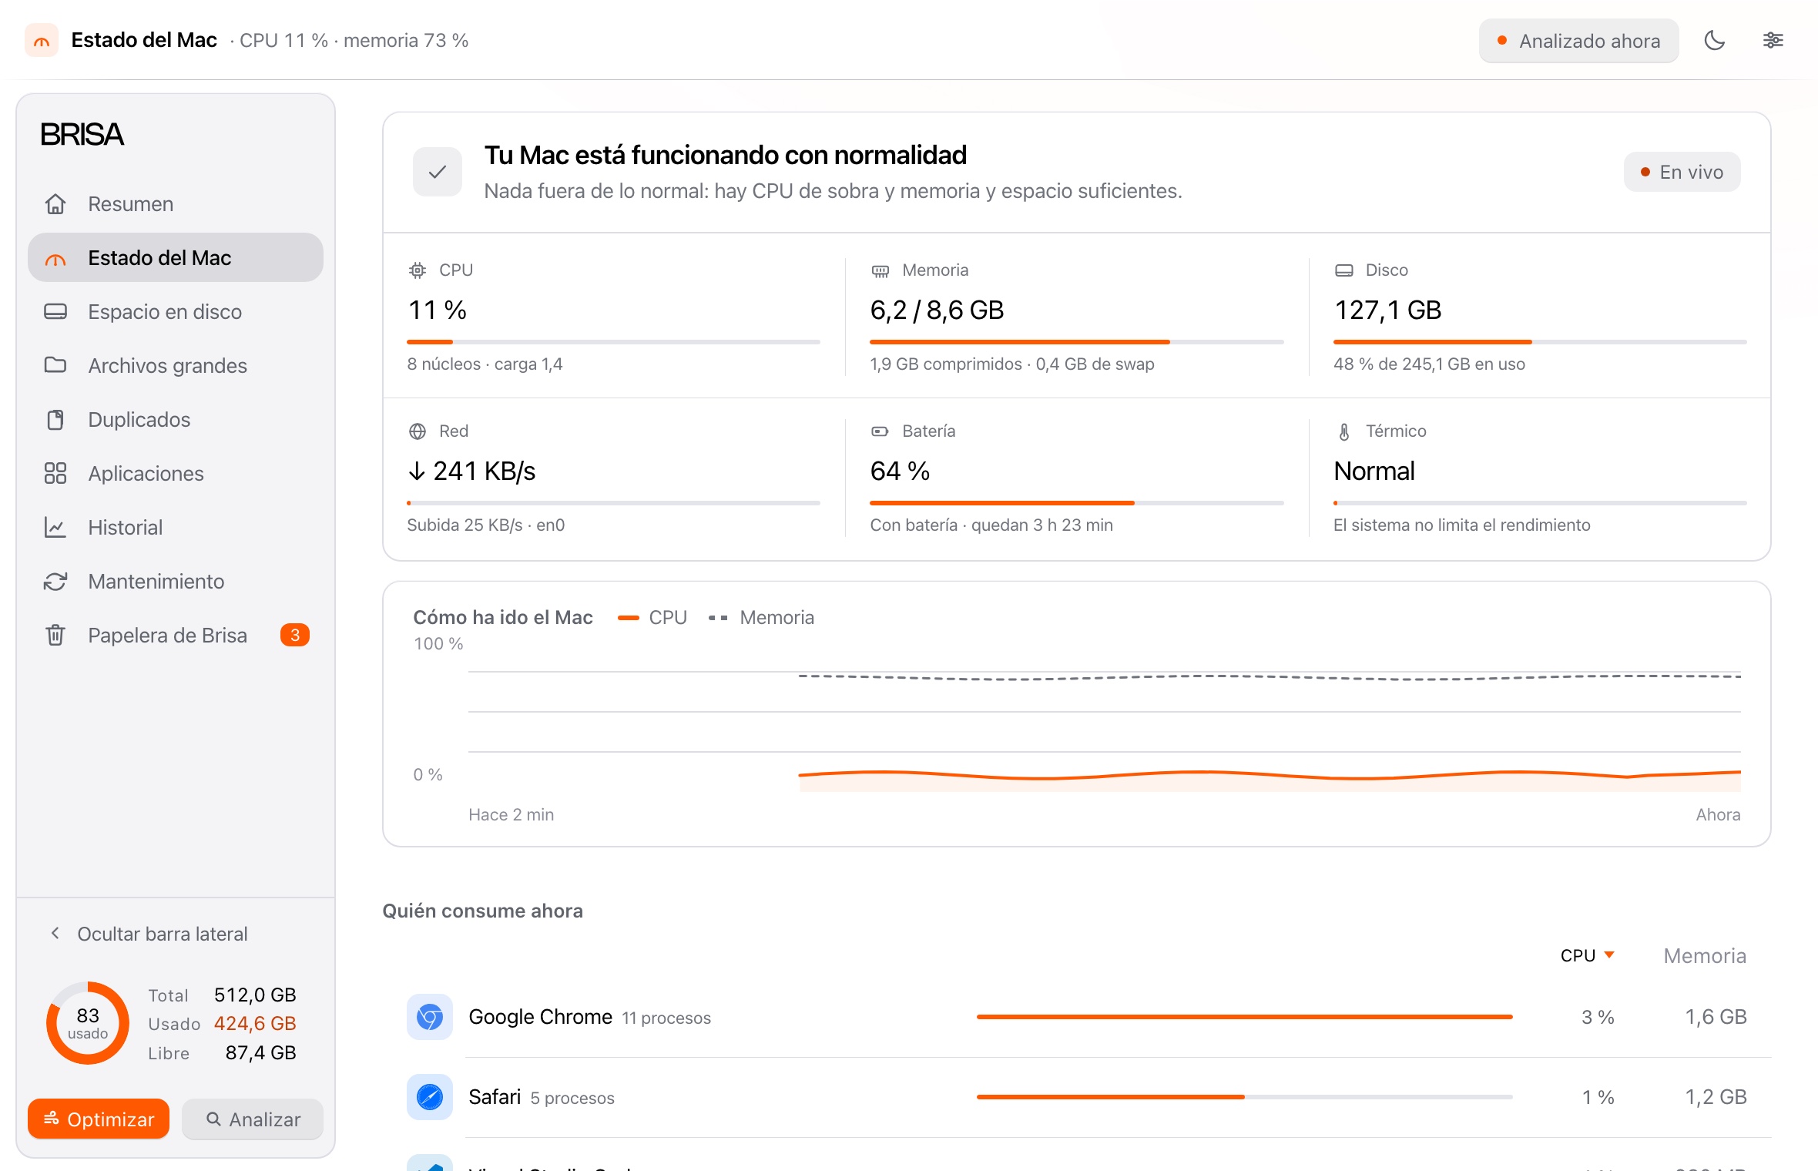Click the Papelera de Brisa trash icon
Screen dimensions: 1818x1171
click(55, 635)
